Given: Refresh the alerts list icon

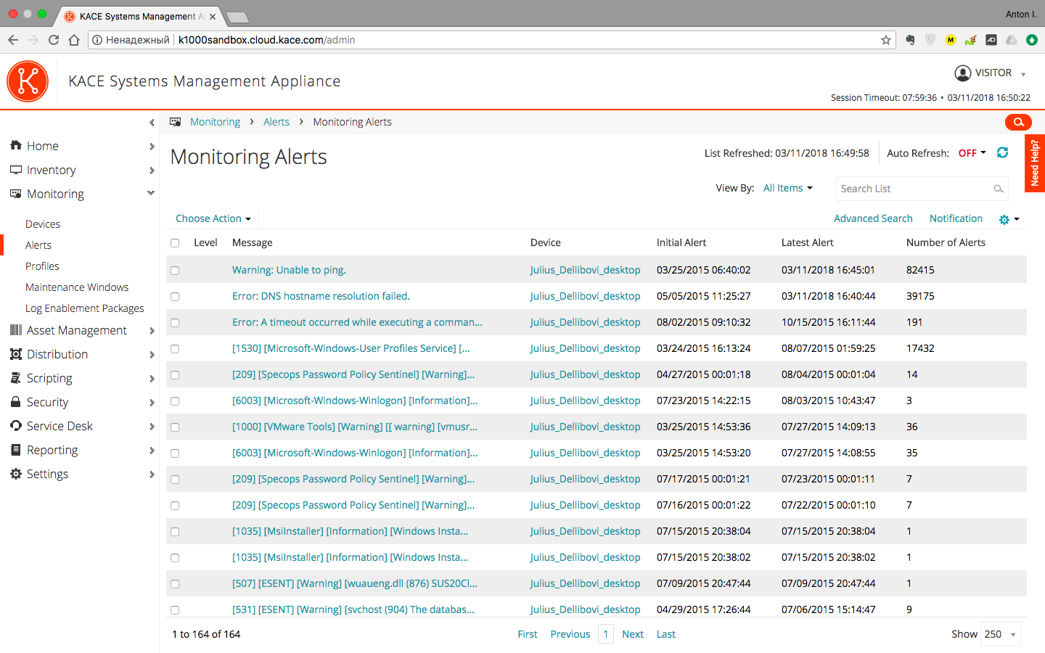Looking at the screenshot, I should [x=1002, y=152].
